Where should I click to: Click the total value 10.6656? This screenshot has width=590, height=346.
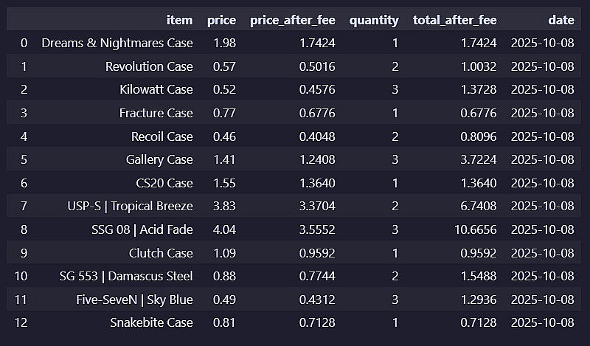tap(471, 229)
